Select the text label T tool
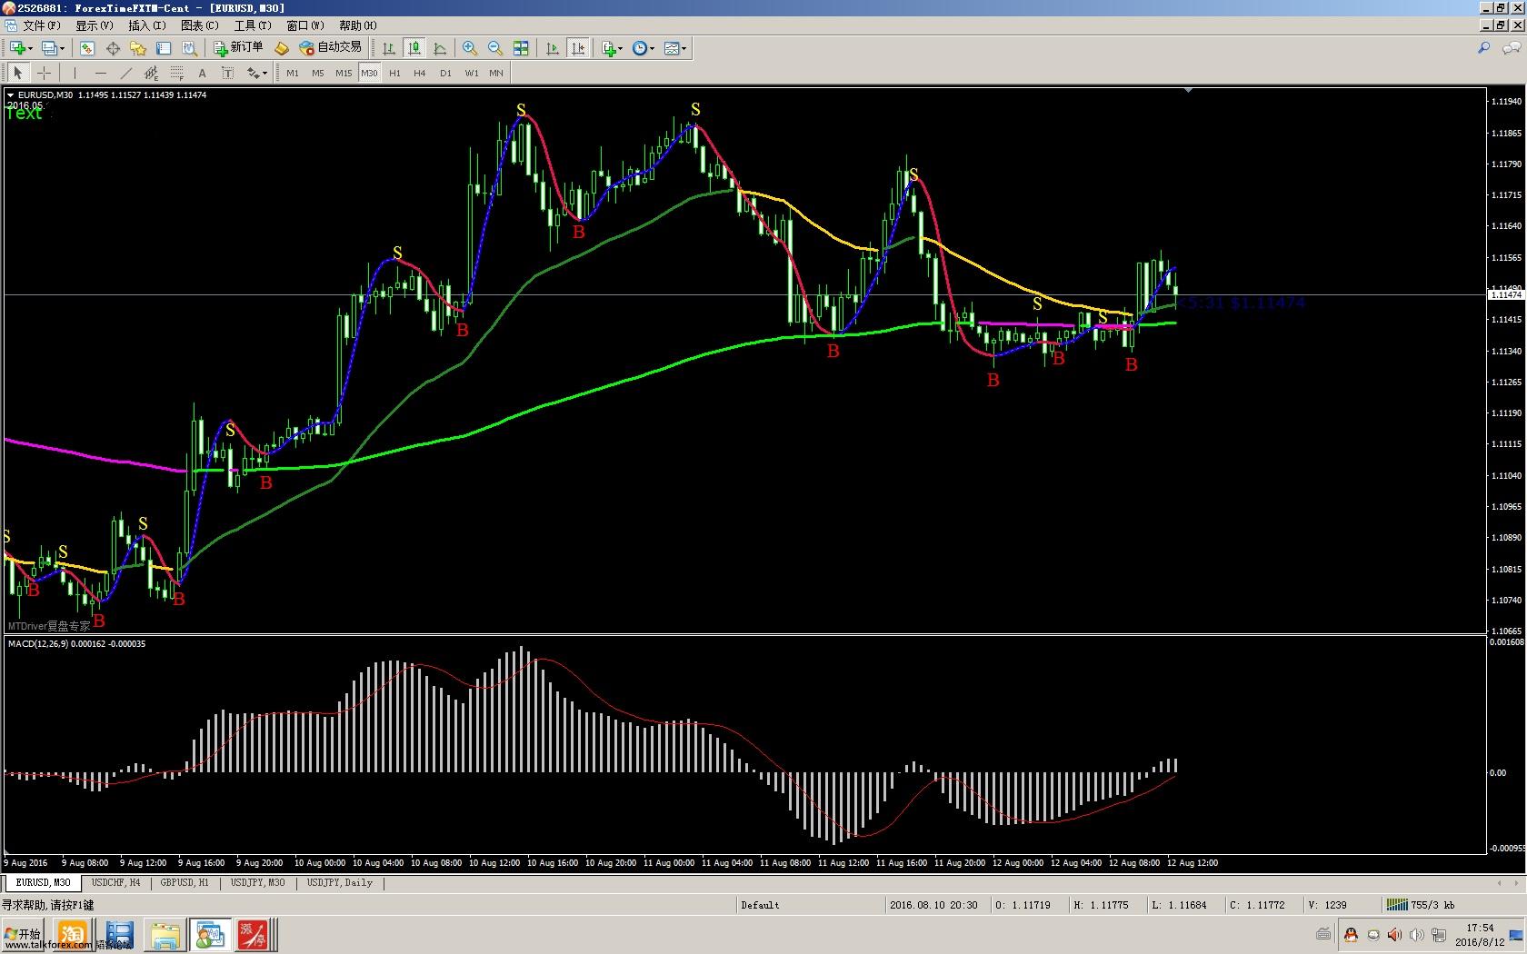 227,73
